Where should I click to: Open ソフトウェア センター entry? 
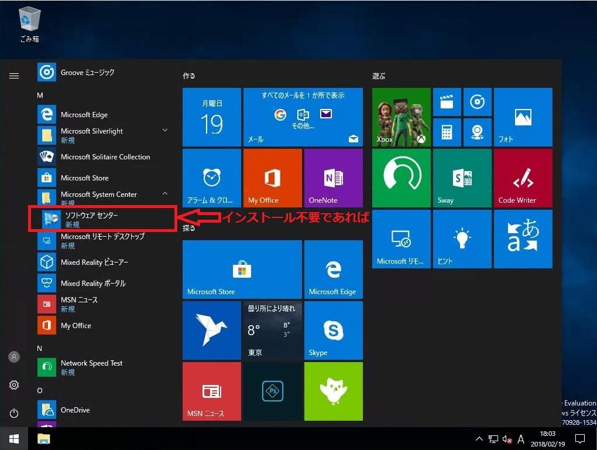click(103, 219)
